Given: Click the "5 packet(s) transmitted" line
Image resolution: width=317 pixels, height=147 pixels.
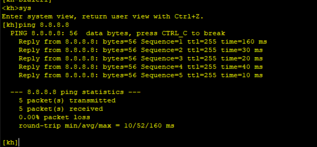Looking at the screenshot, I should 67,100.
